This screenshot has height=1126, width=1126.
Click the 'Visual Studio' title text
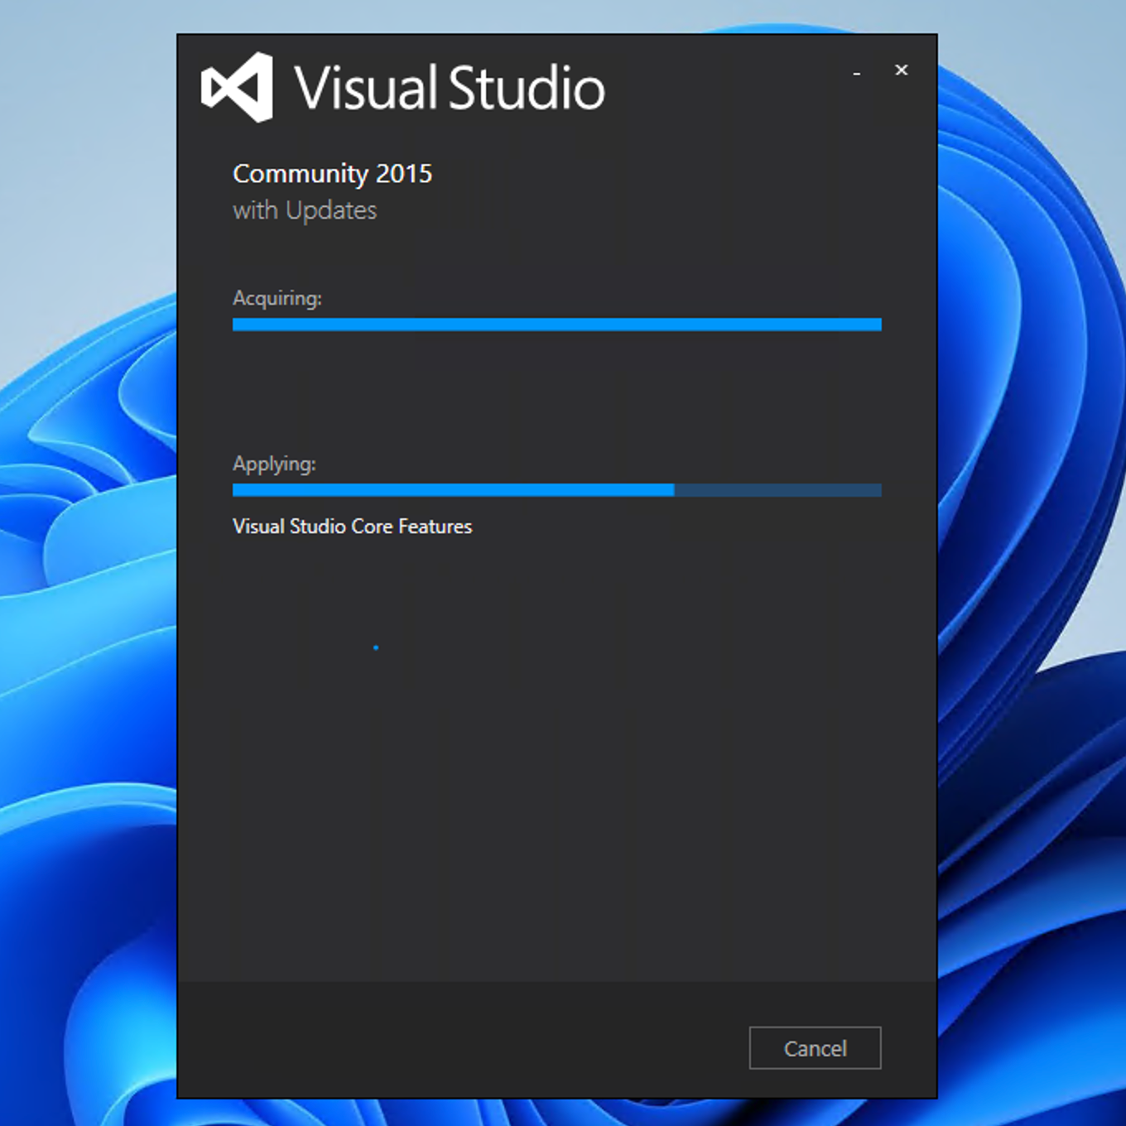click(450, 88)
